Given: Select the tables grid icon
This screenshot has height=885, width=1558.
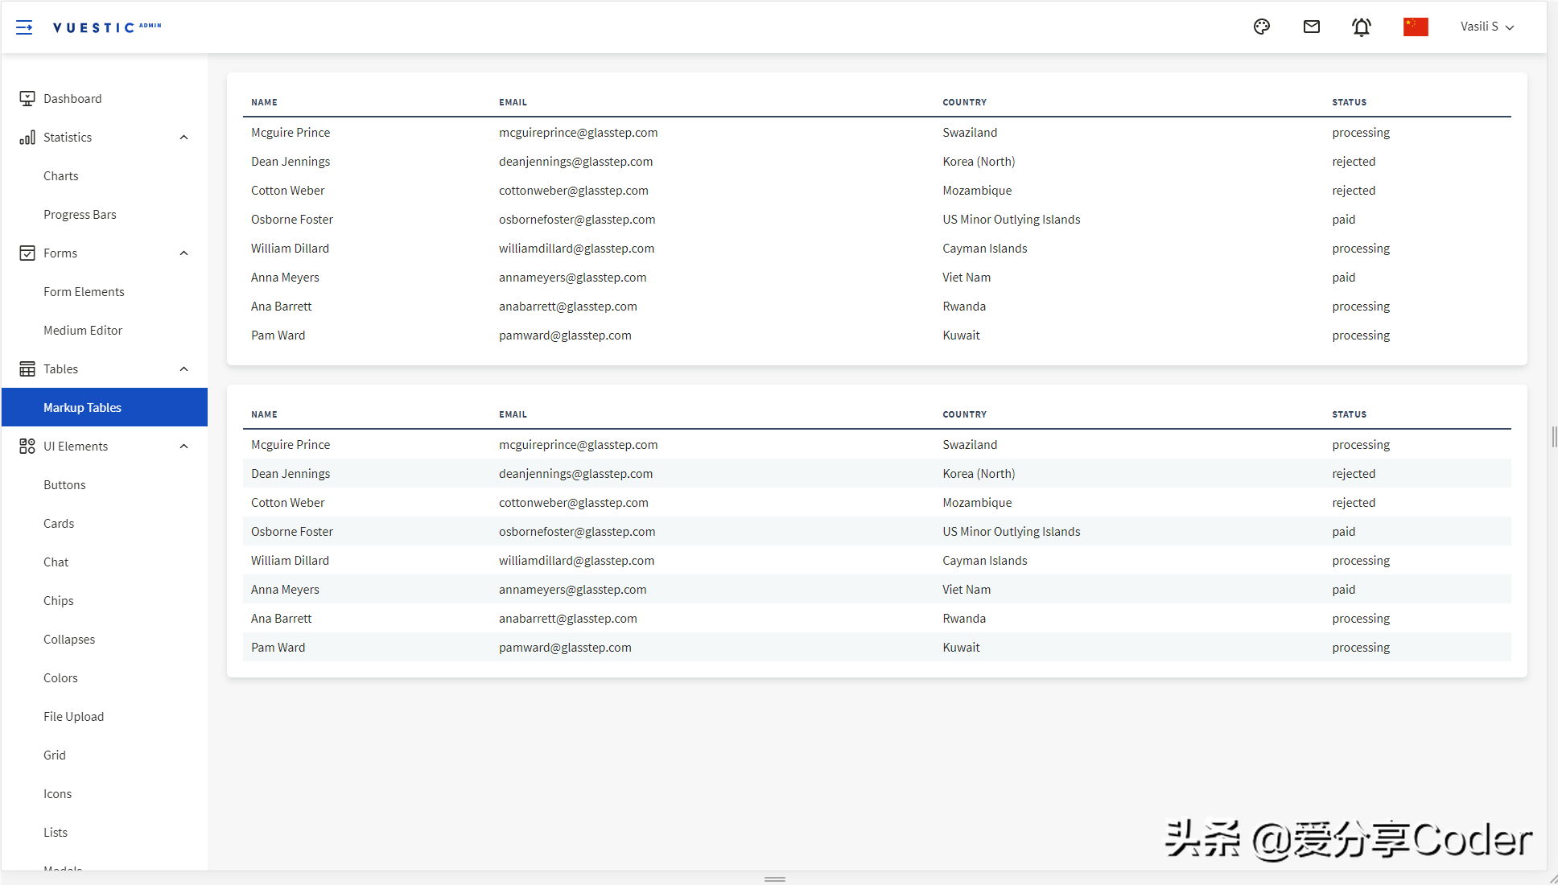Looking at the screenshot, I should [27, 368].
